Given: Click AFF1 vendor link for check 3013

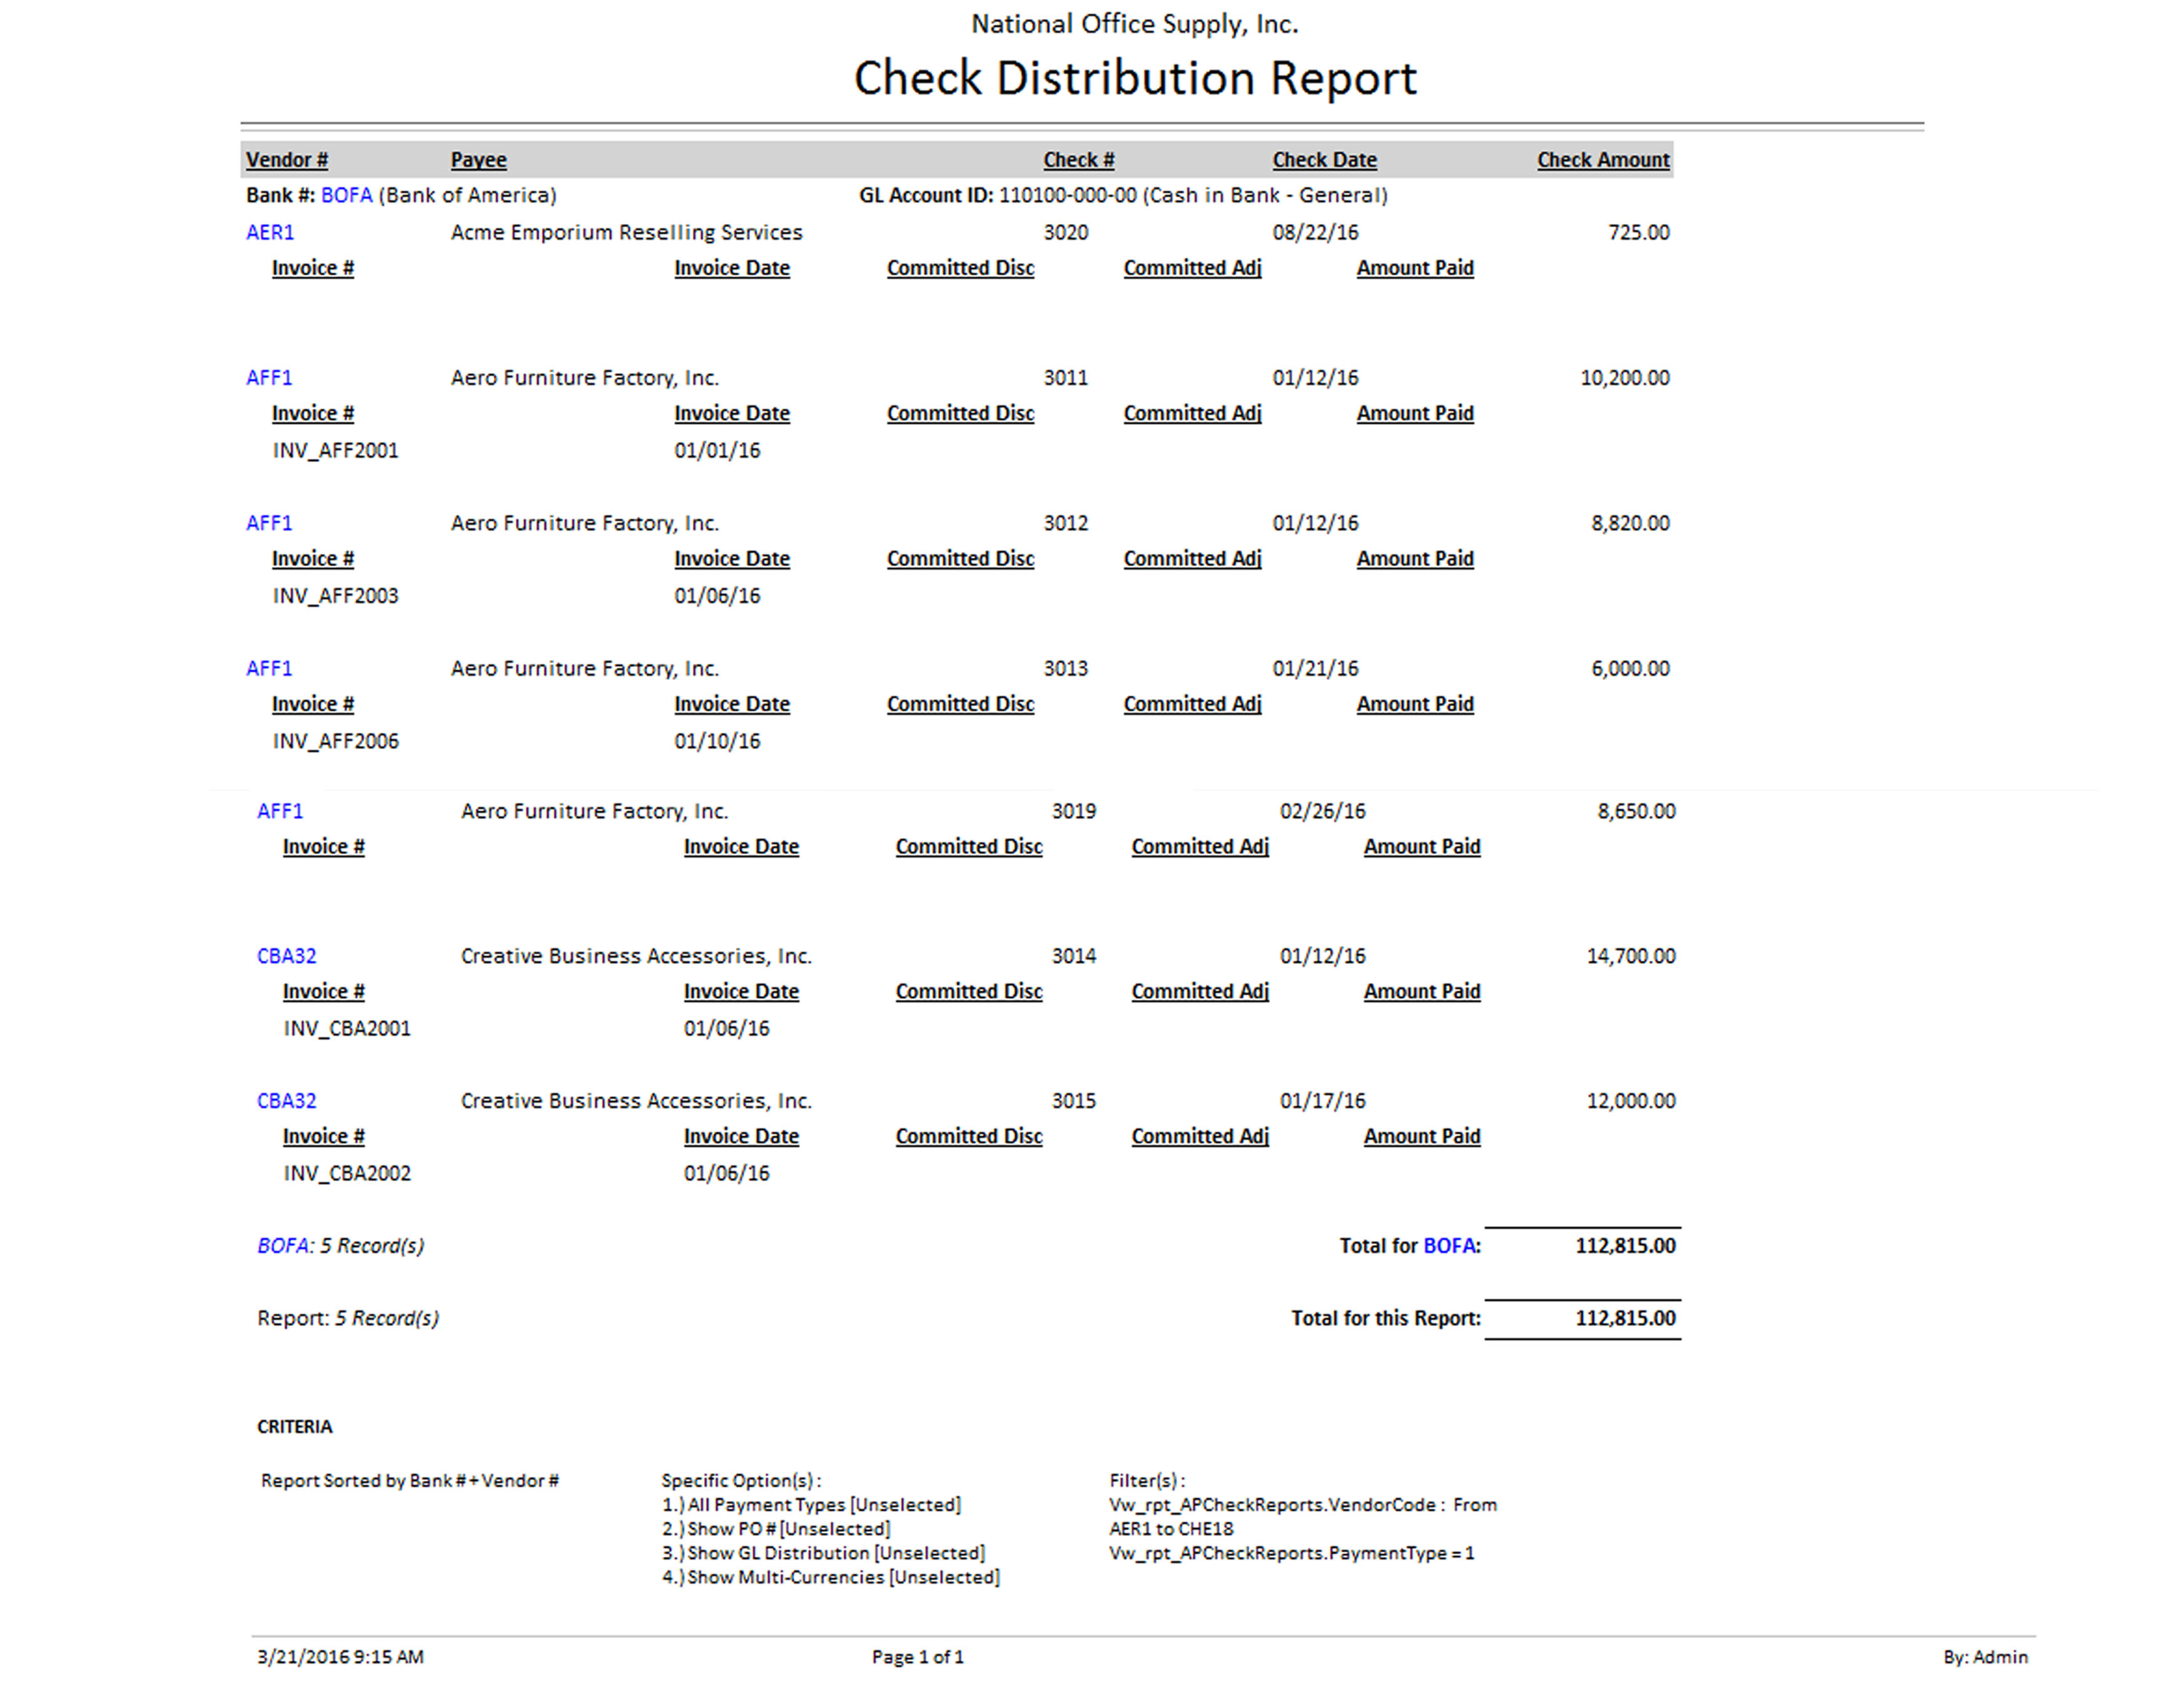Looking at the screenshot, I should point(269,668).
